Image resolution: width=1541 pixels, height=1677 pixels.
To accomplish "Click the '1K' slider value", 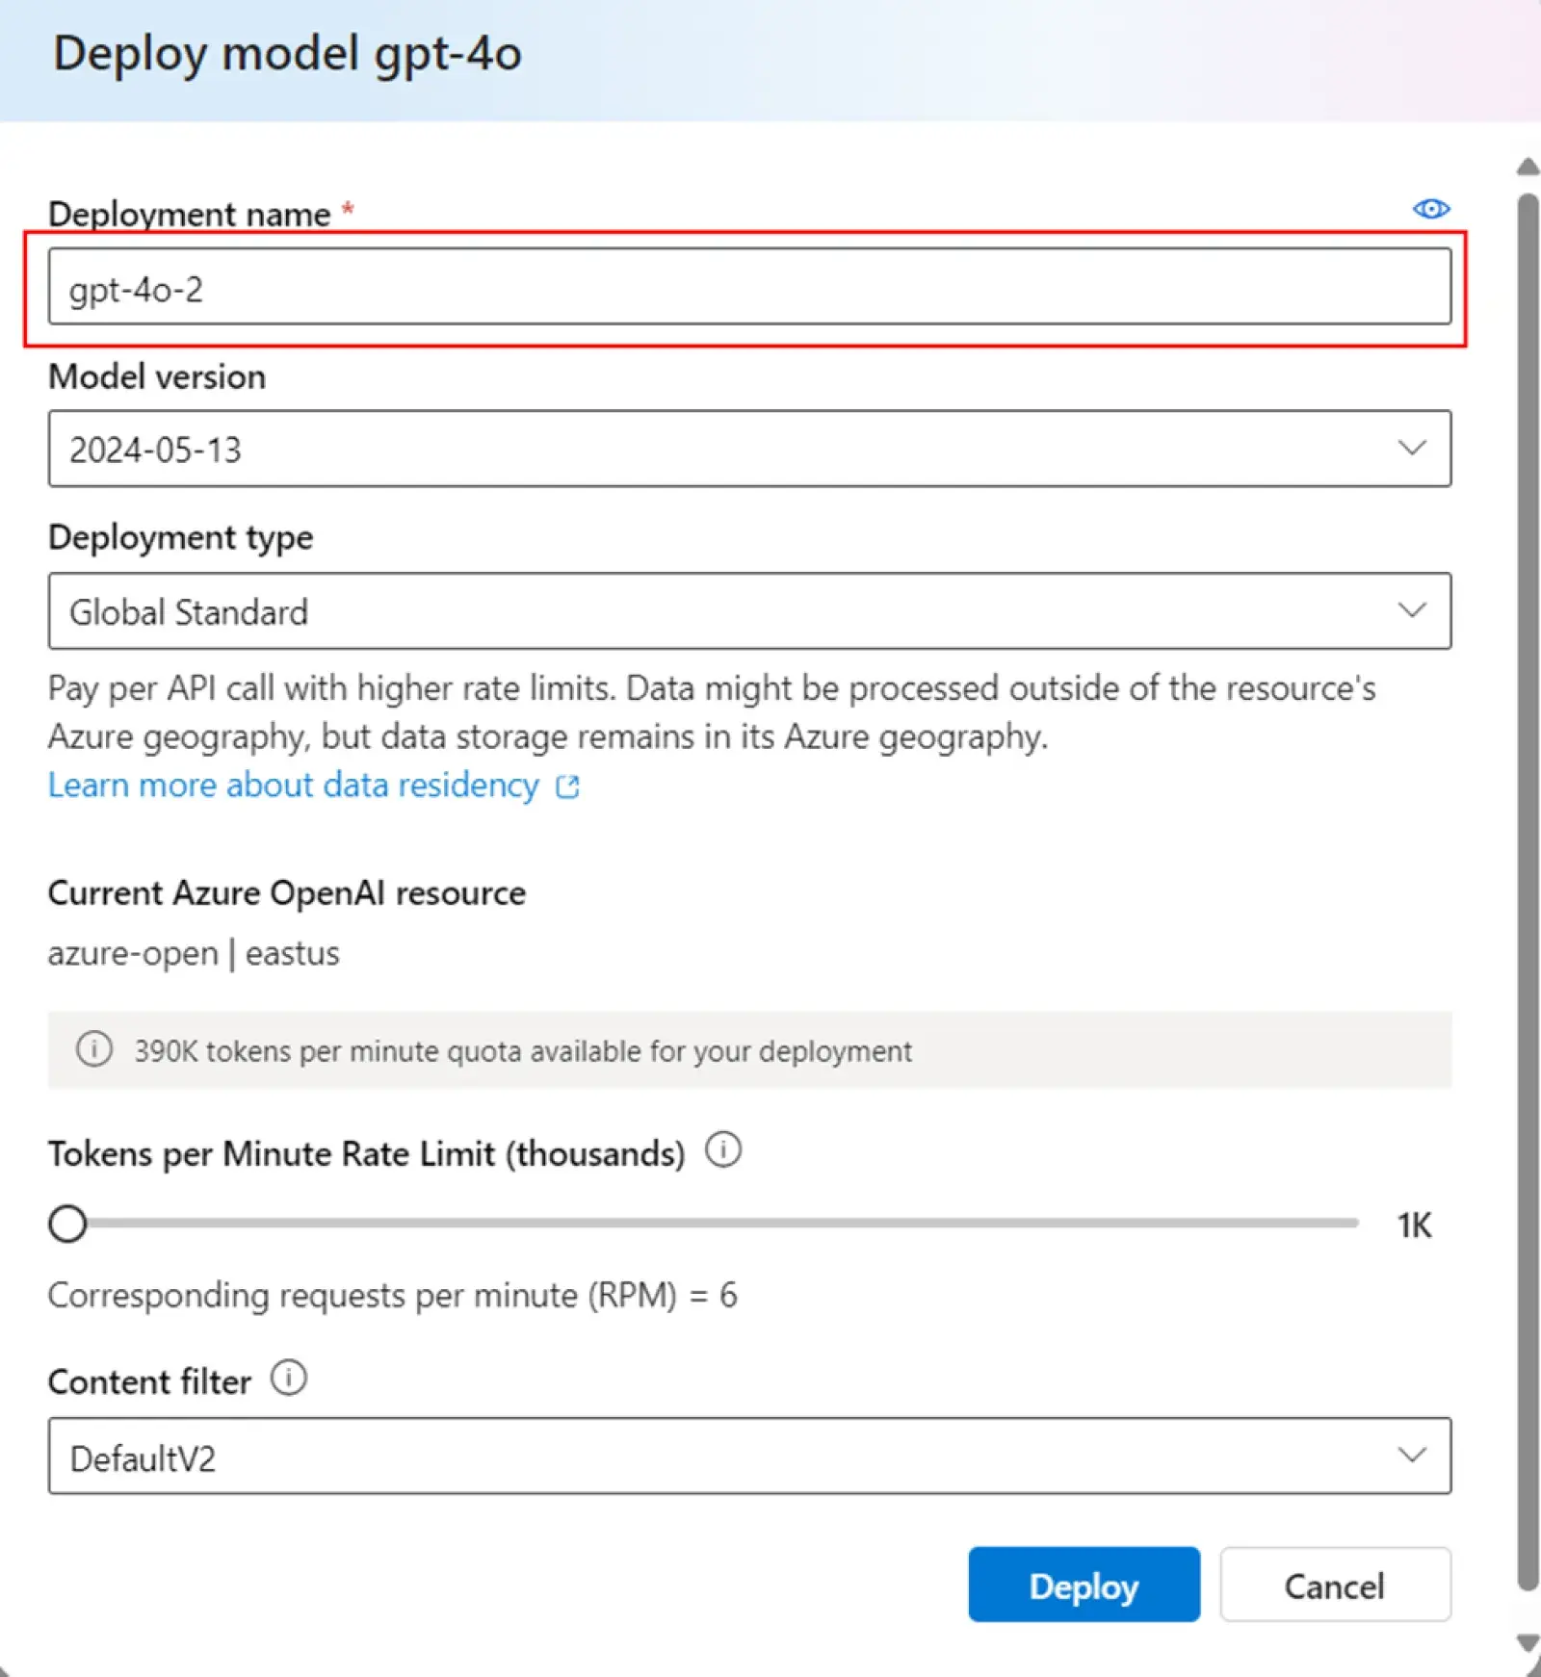I will [1414, 1225].
